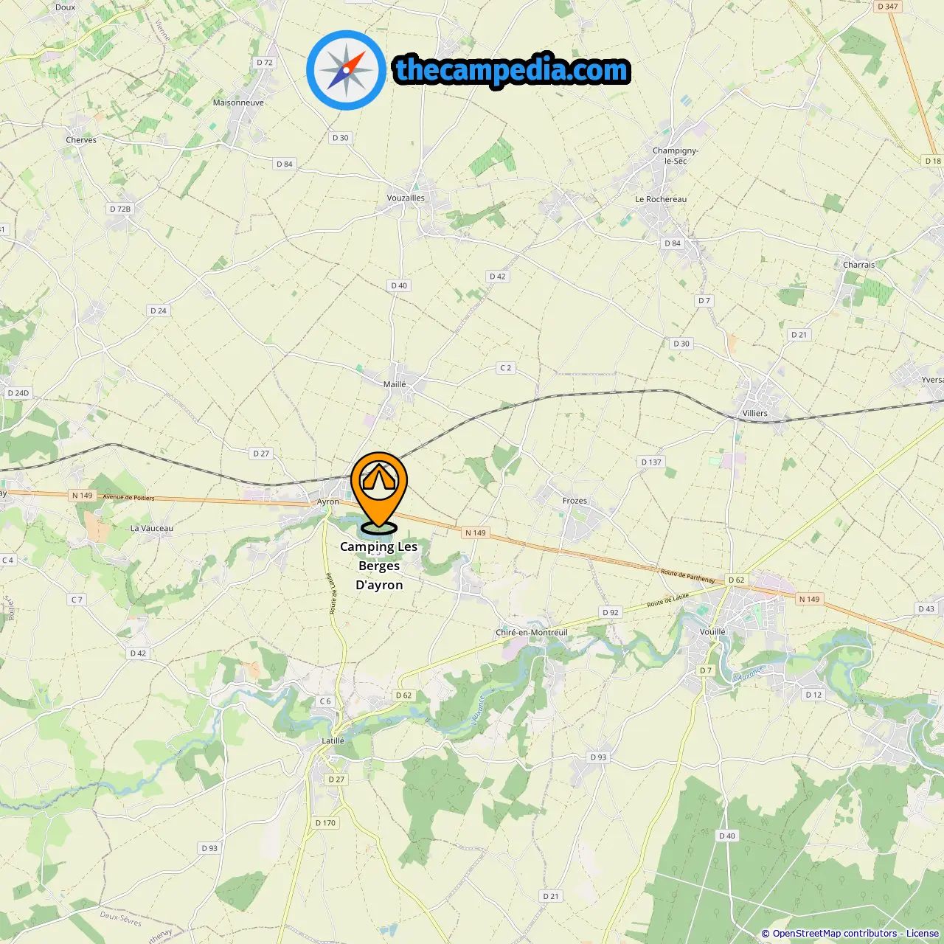Image resolution: width=944 pixels, height=944 pixels.
Task: Click the C 2 road shield
Action: coord(505,368)
